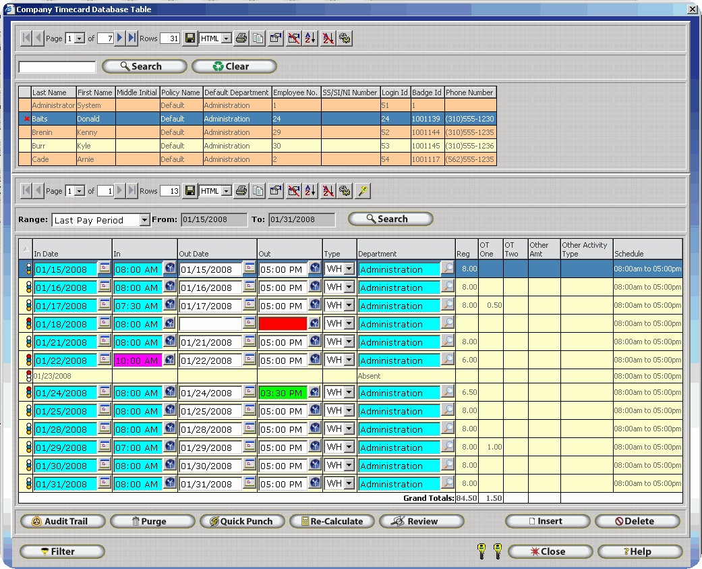This screenshot has height=569, width=702.
Task: Expand the Range dropdown showing Last Pay Period
Action: [x=144, y=220]
